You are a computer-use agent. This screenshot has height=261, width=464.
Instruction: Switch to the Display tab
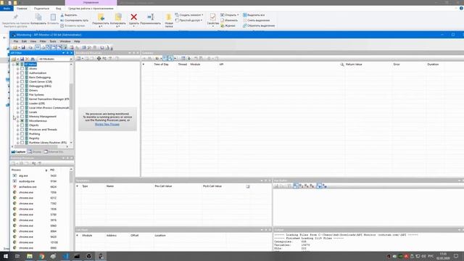pos(35,152)
